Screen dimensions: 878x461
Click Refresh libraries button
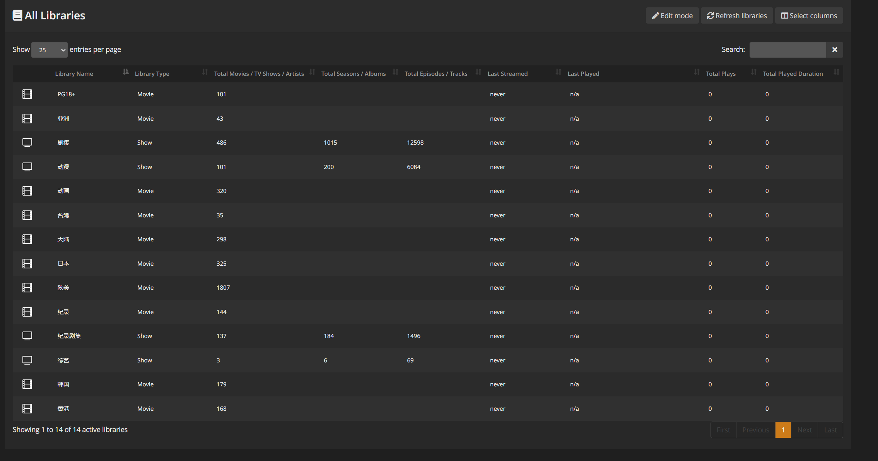(x=737, y=16)
